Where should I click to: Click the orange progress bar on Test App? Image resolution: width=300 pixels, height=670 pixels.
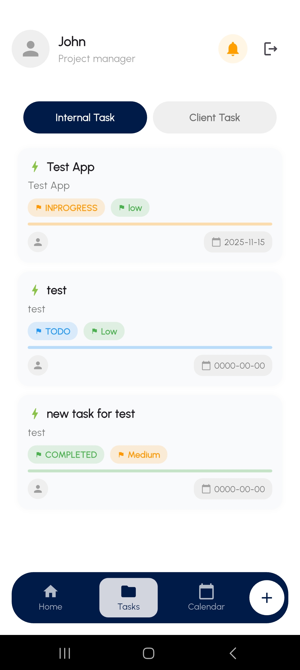tap(150, 224)
